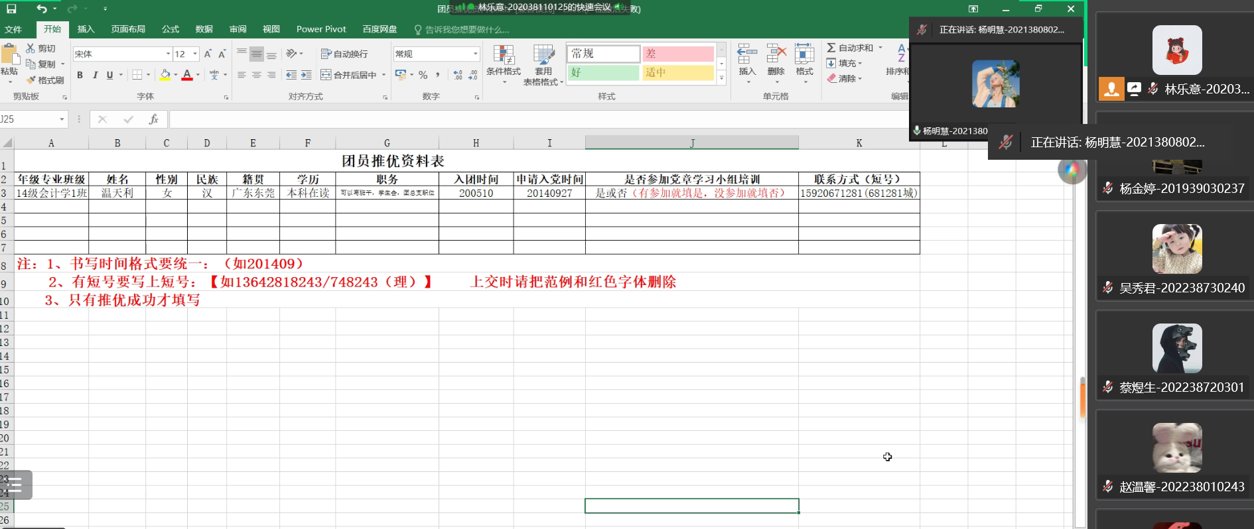Open the 文件 file menu
The width and height of the screenshot is (1254, 529).
(13, 29)
